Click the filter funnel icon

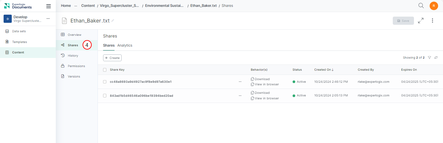click(429, 58)
